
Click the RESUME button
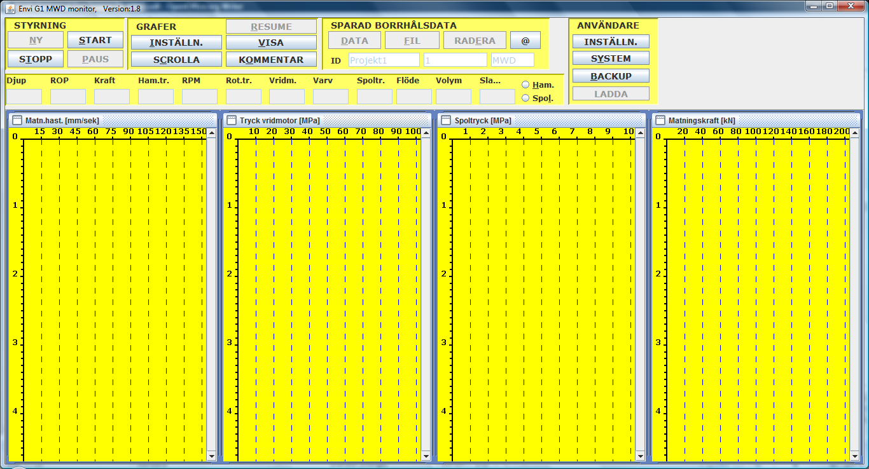click(x=271, y=27)
